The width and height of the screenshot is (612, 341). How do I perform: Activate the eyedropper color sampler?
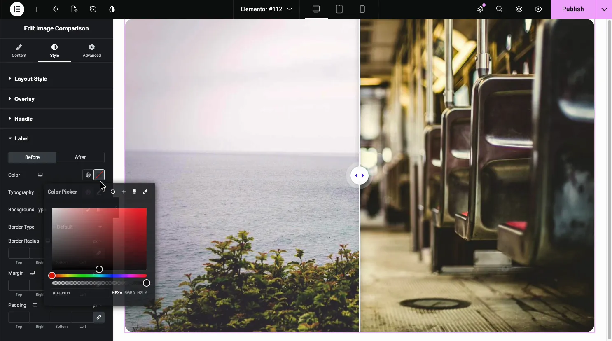click(x=145, y=192)
